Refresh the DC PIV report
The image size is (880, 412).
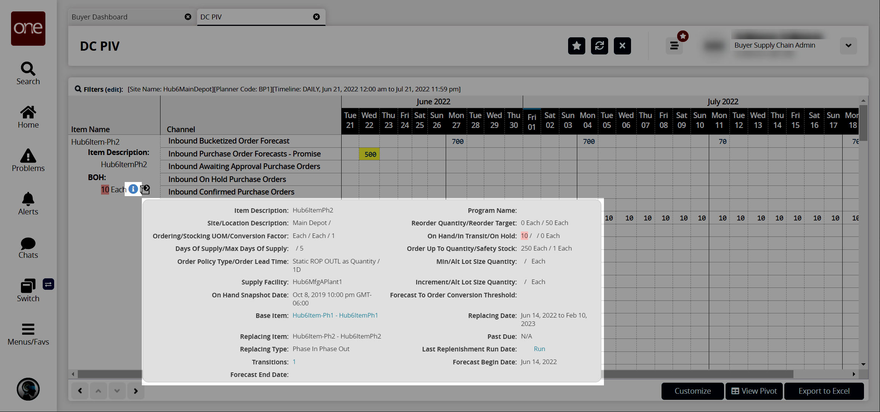tap(599, 46)
